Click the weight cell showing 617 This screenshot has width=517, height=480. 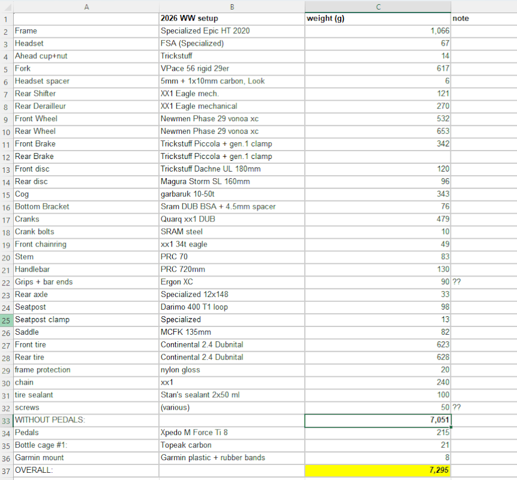pyautogui.click(x=378, y=69)
